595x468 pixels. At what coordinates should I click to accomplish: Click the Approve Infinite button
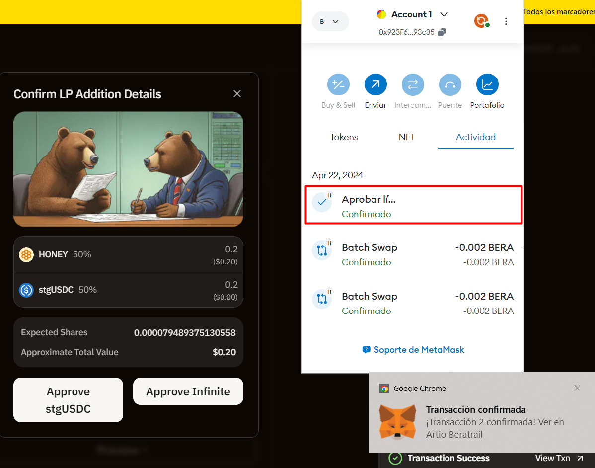pos(188,391)
